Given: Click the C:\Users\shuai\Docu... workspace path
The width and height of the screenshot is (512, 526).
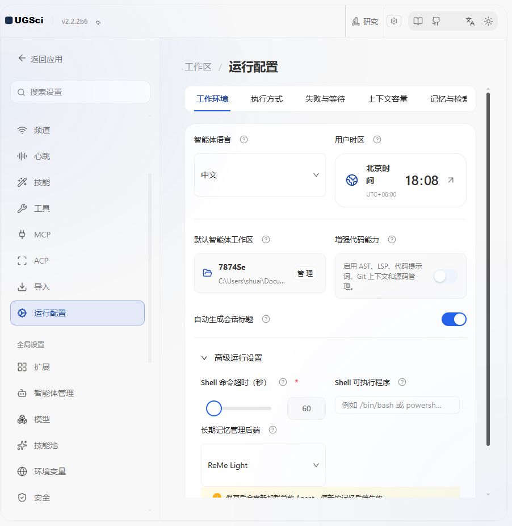Looking at the screenshot, I should click(x=251, y=281).
